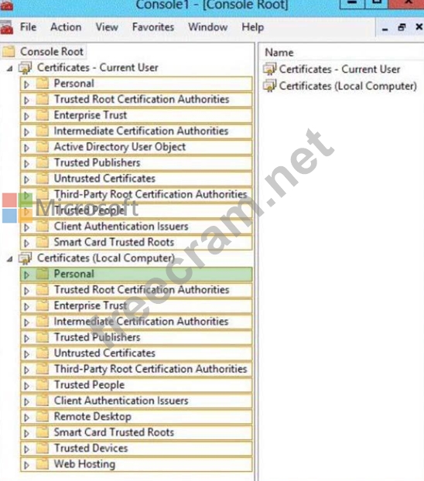Click the Console Root folder icon

click(9, 51)
